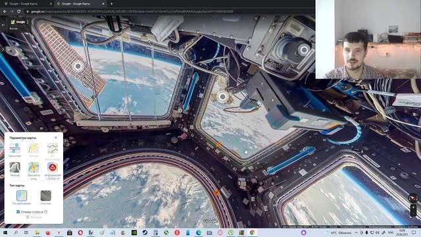This screenshot has height=237, width=421.
Task: Open the uTorrent icon in the taskbar
Action: (x=231, y=232)
